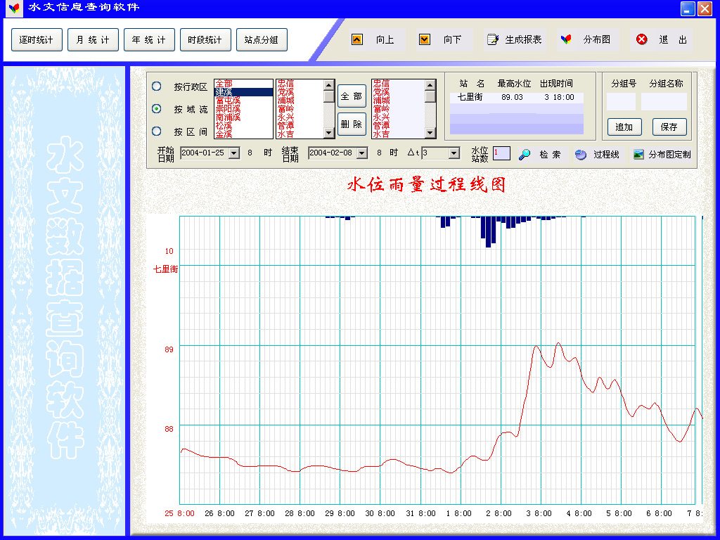Expand the Δt interval dropdown

click(454, 153)
